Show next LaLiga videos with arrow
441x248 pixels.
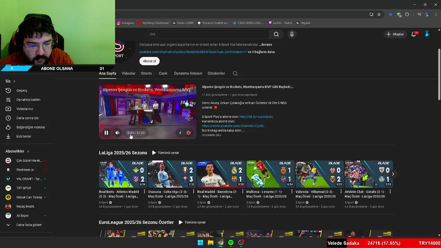tap(393, 174)
